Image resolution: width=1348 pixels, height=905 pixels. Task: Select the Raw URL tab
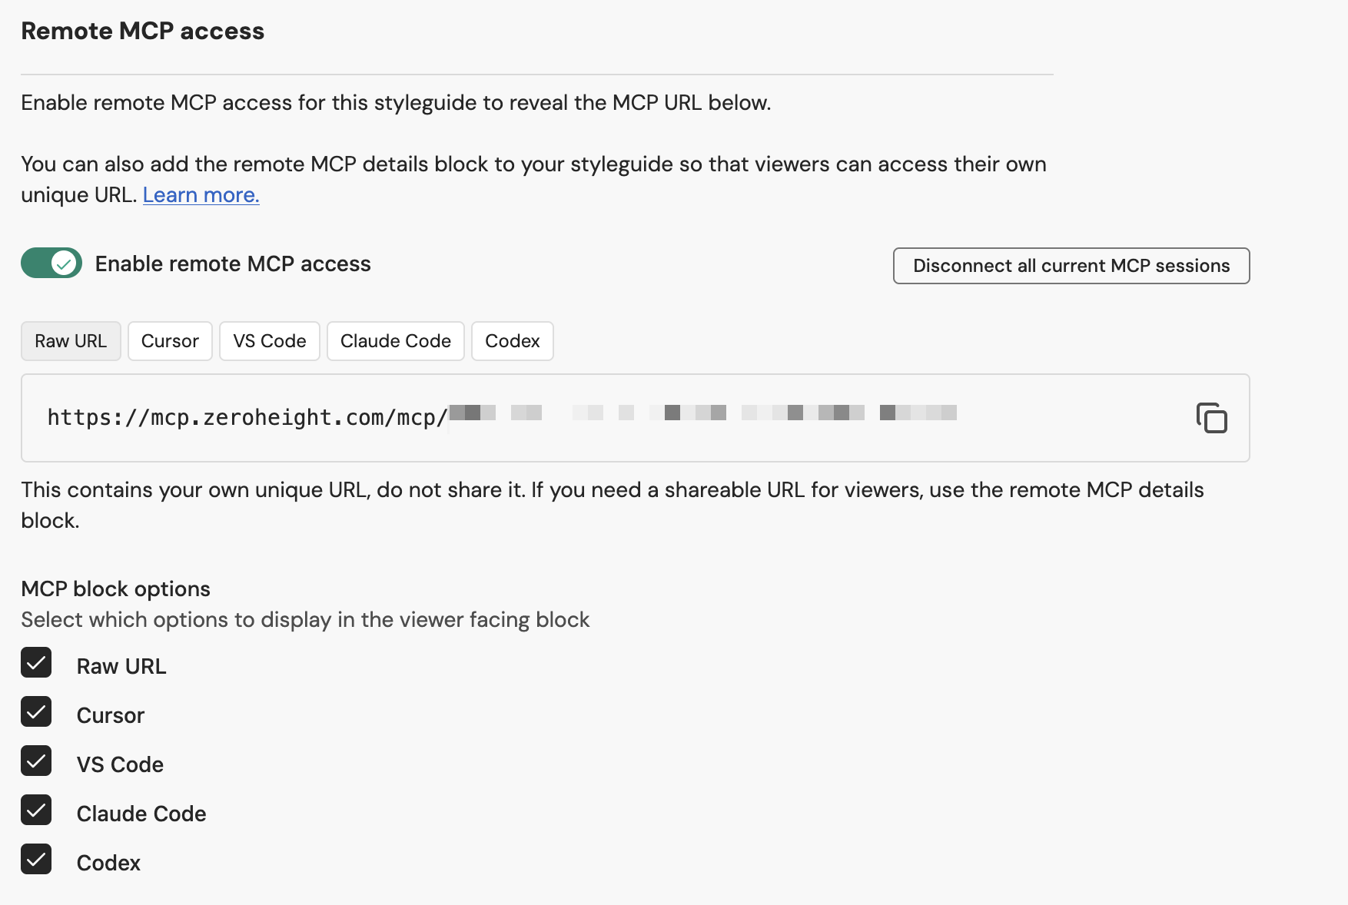[71, 340]
